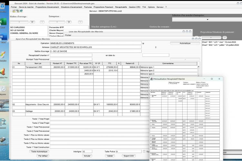Screen dimensions: 242x161
Task: Click the Export CSV button
Action: (x=129, y=156)
